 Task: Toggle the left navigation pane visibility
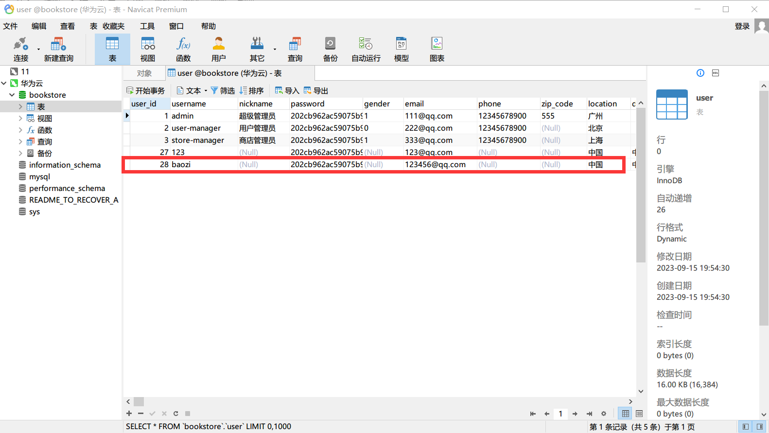[x=745, y=427]
